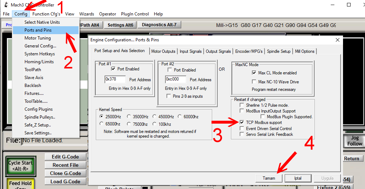Toggle Max CL Mode enabled checkbox
This screenshot has height=189, width=365.
[x=254, y=73]
